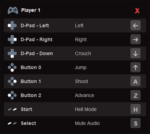Click the Start button icon
Viewport: 150px width, 134px height.
click(x=12, y=109)
